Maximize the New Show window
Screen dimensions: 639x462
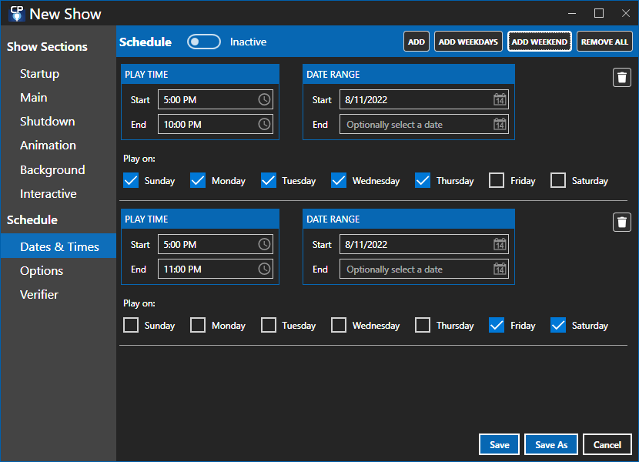pos(599,13)
